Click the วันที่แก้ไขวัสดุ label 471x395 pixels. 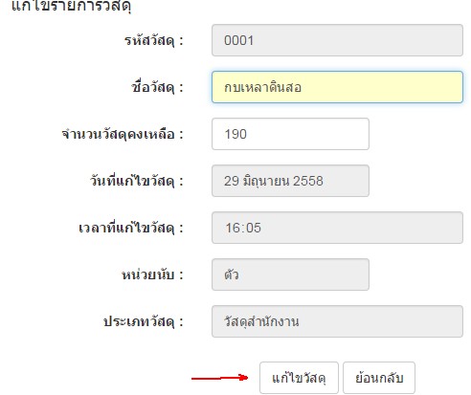coord(137,181)
